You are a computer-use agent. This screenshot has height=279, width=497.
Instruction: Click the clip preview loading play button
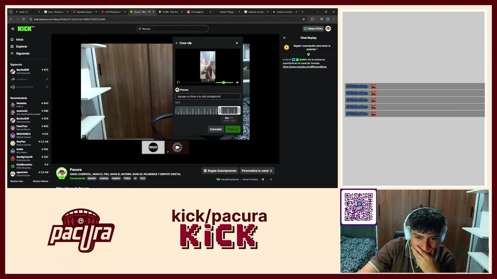(178, 83)
